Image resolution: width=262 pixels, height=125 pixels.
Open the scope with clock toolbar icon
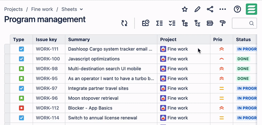[146, 23]
